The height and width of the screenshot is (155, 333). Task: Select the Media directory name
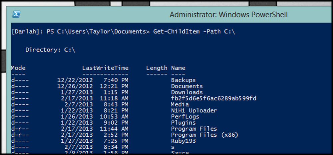180,104
